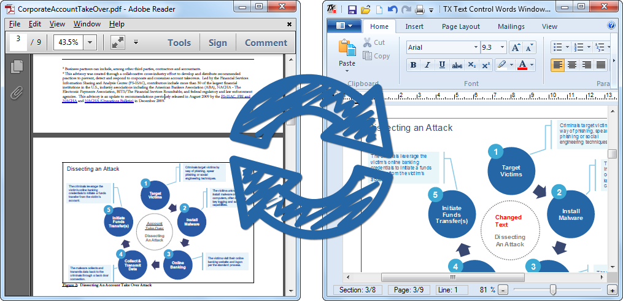Open the quick access toolbar customize arrow
The height and width of the screenshot is (301, 623).
(x=431, y=10)
